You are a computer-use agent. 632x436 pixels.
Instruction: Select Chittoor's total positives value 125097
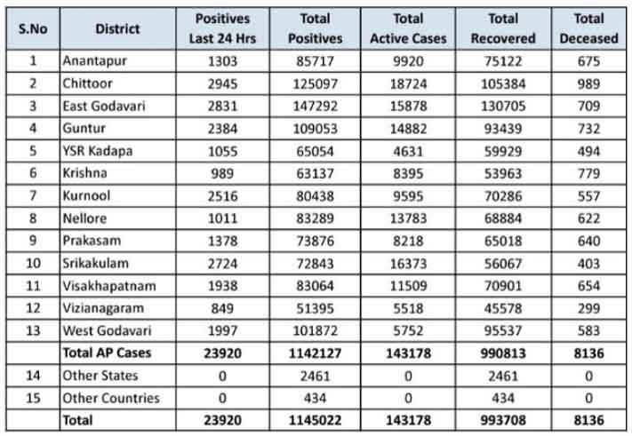tap(315, 83)
